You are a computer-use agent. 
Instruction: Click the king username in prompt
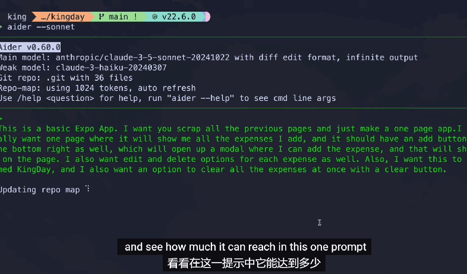coord(17,17)
